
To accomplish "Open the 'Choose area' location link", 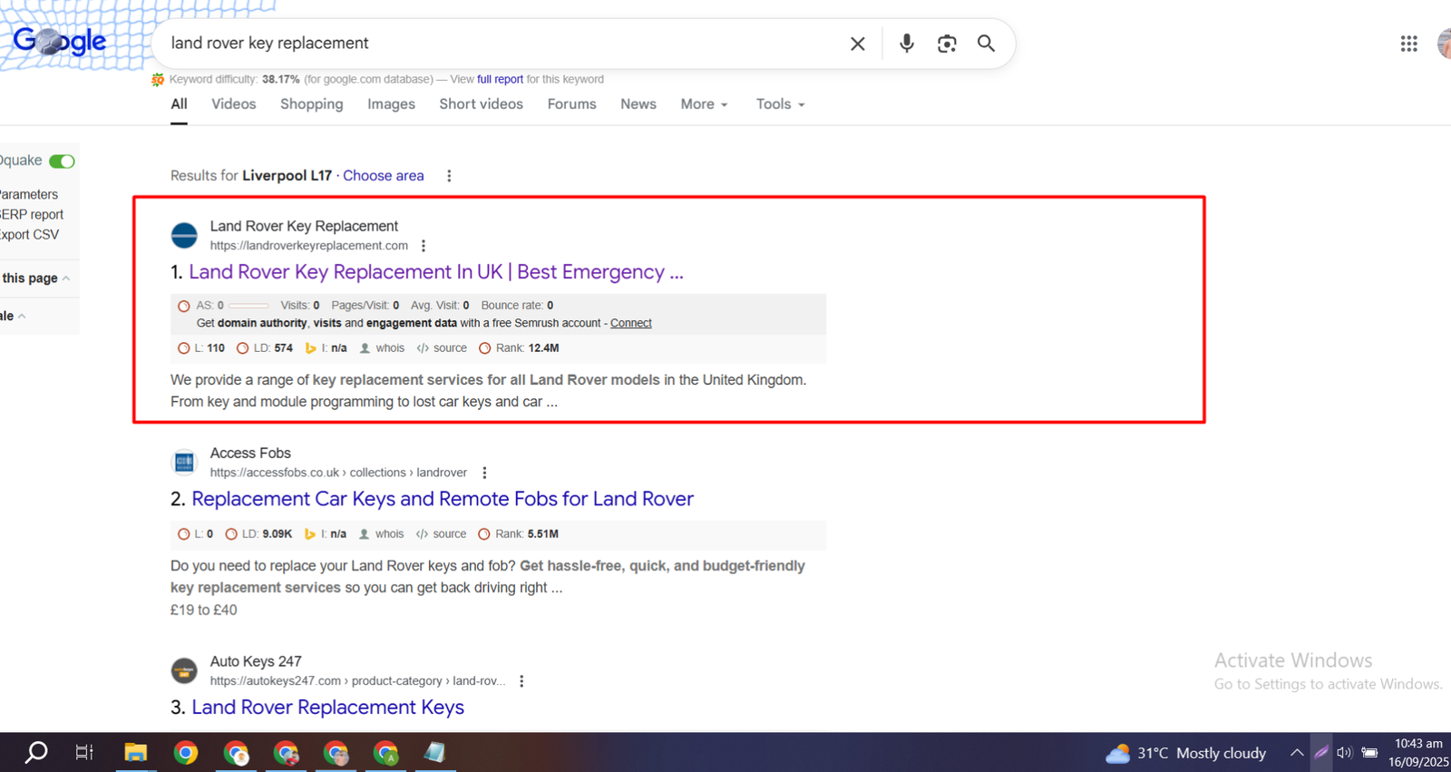I will pos(383,176).
